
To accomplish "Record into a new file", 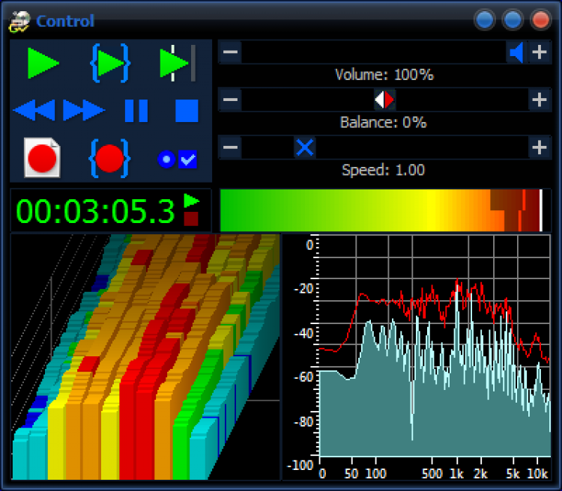I will (42, 158).
